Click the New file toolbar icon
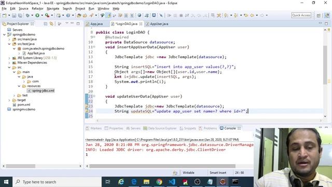Image resolution: width=332 pixels, height=187 pixels. (x=4, y=16)
